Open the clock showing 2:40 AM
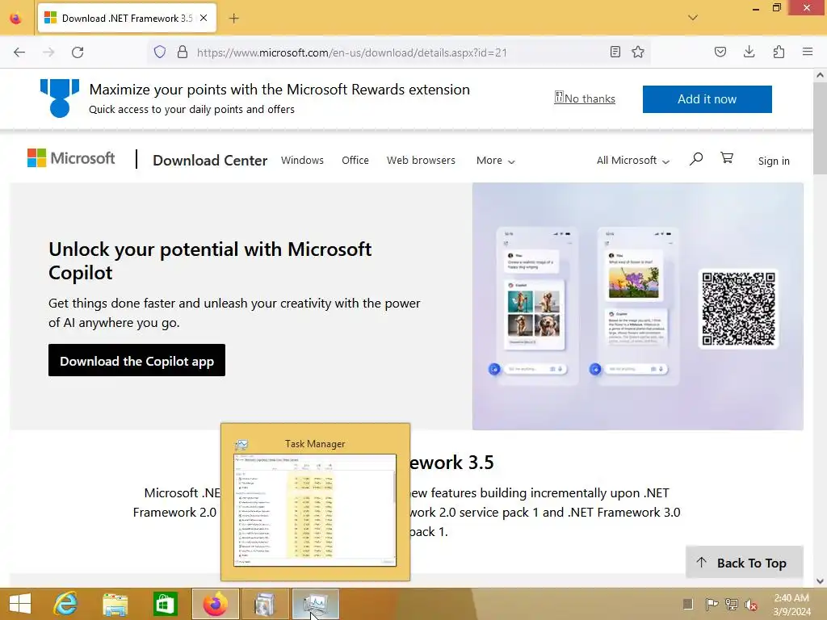This screenshot has width=827, height=620. [x=791, y=604]
